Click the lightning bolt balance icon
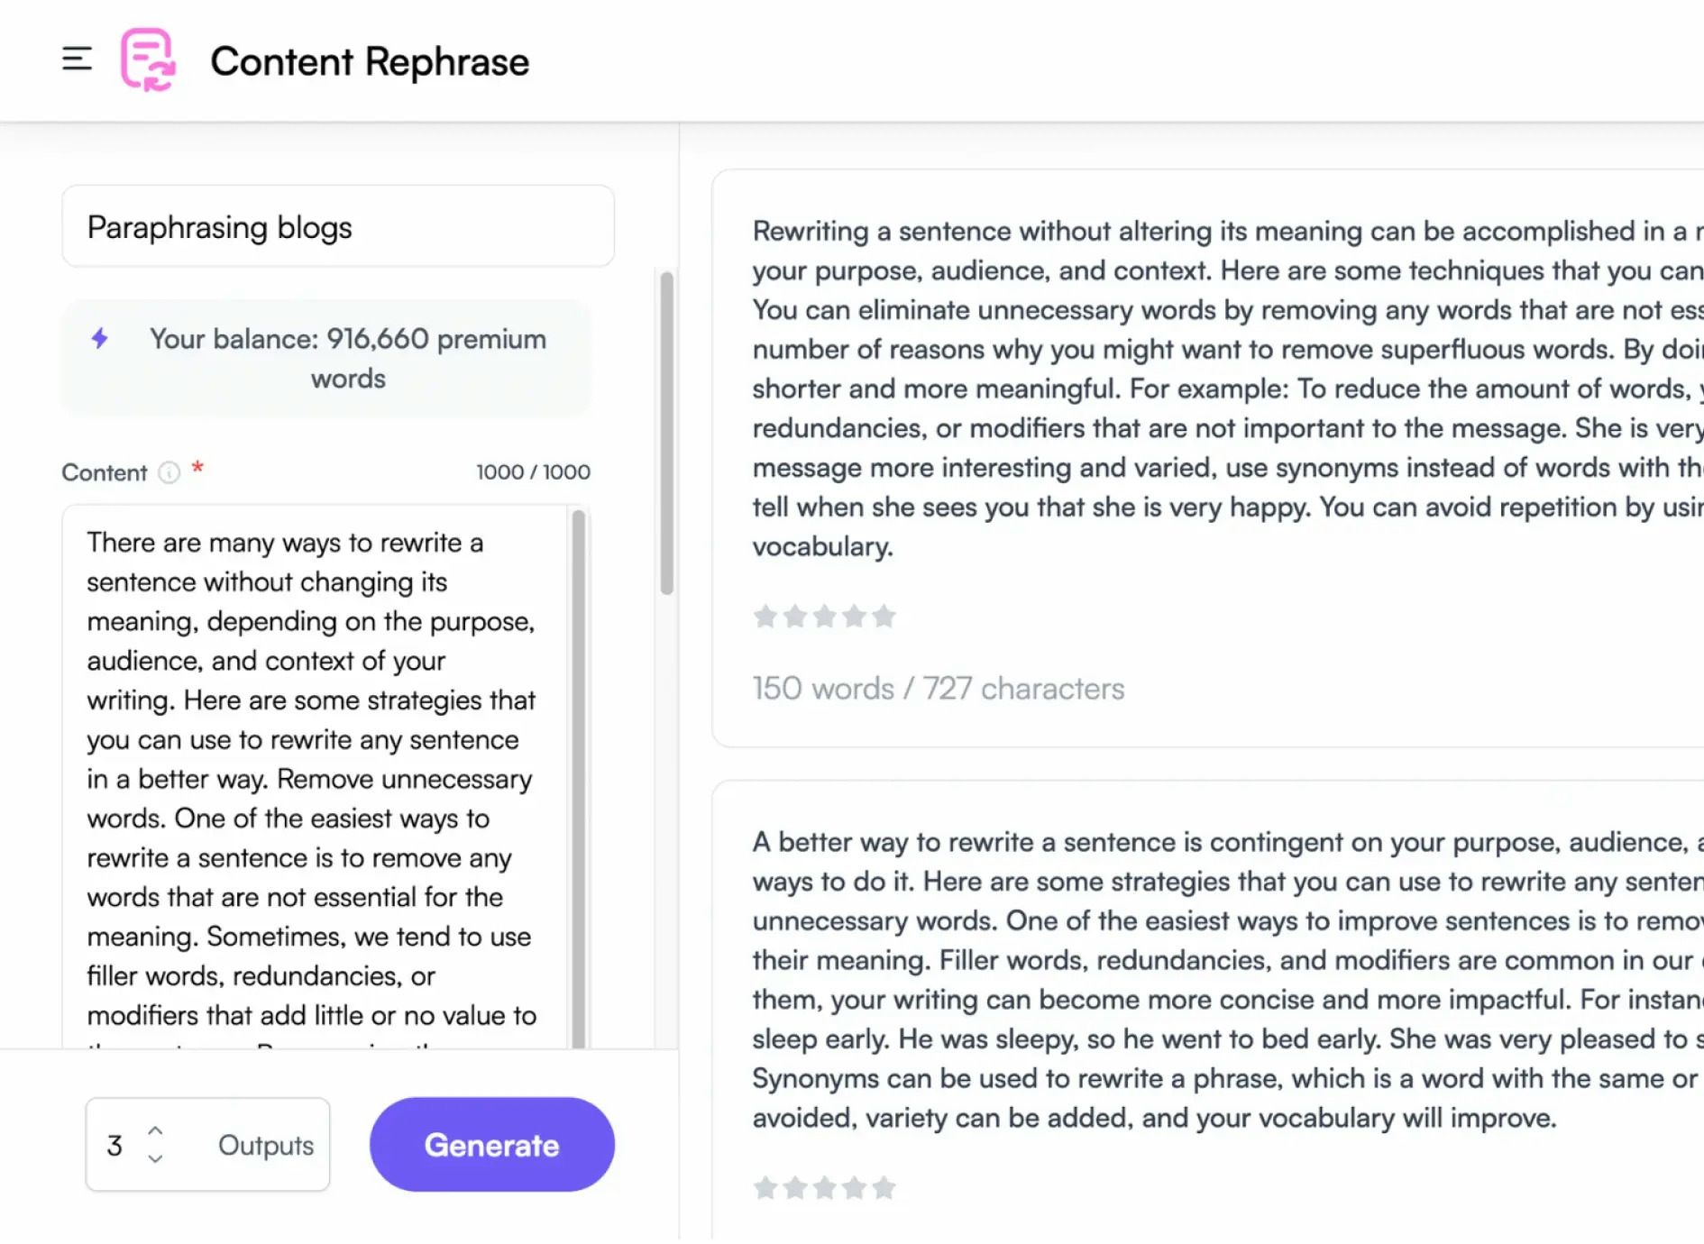The width and height of the screenshot is (1704, 1244). (100, 339)
